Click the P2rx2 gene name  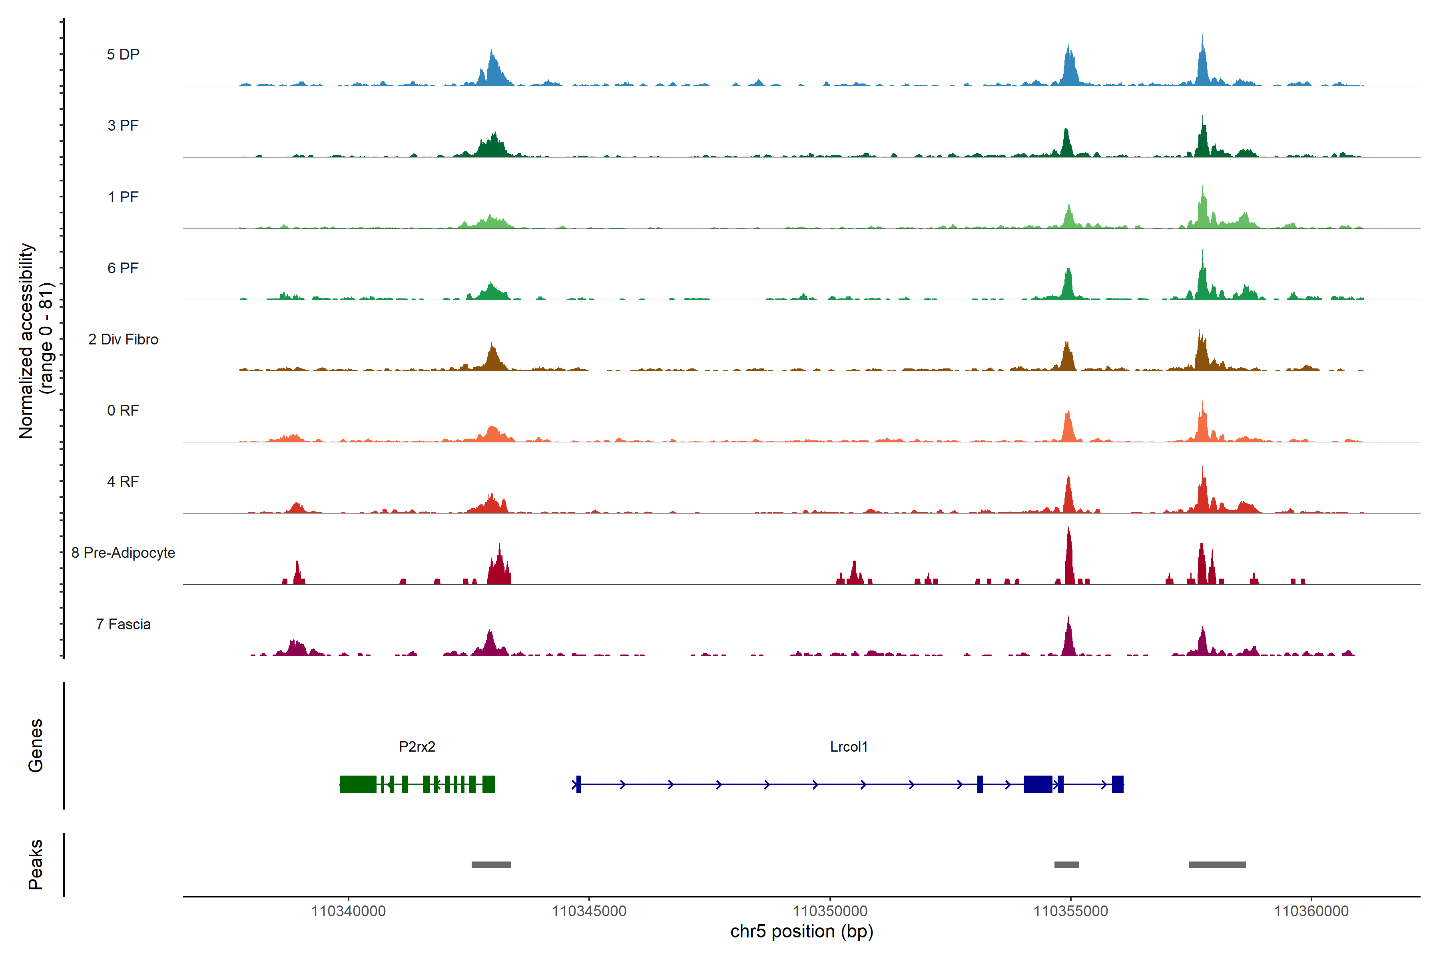point(417,747)
